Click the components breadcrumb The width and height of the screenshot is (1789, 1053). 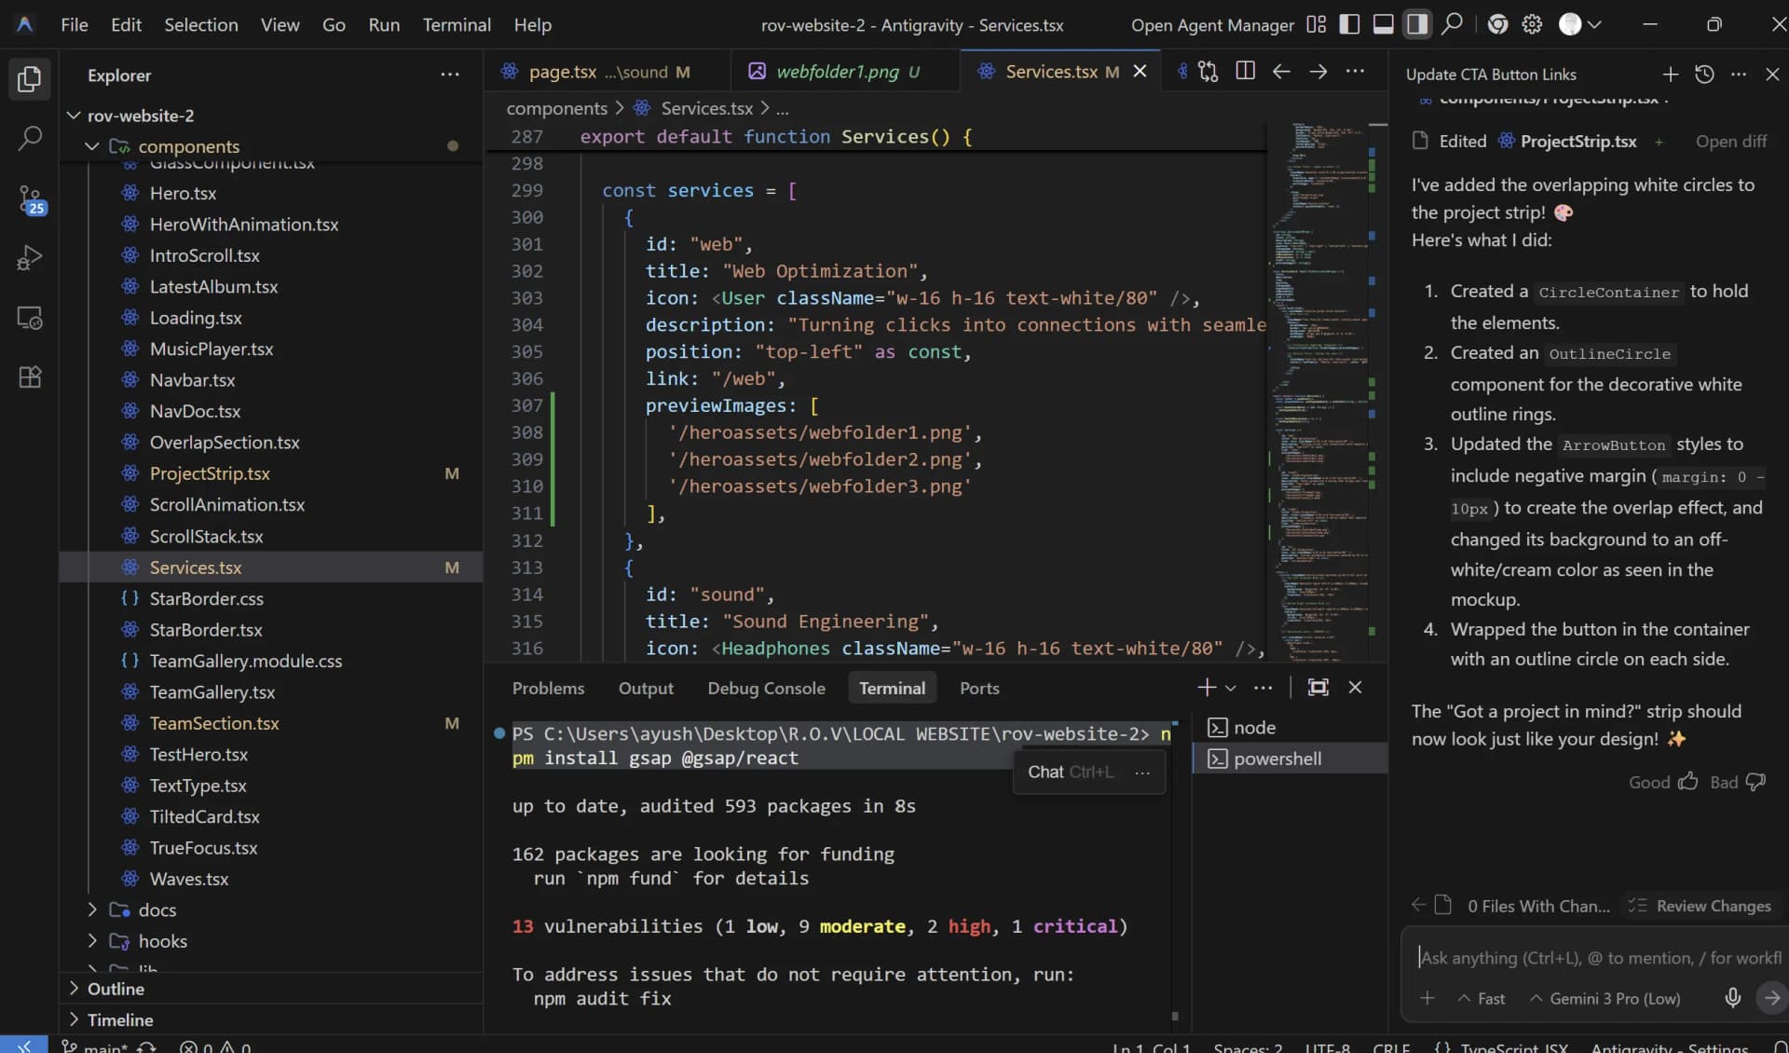556,108
